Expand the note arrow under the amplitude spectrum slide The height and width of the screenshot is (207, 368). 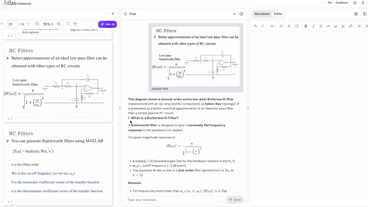click(9, 36)
